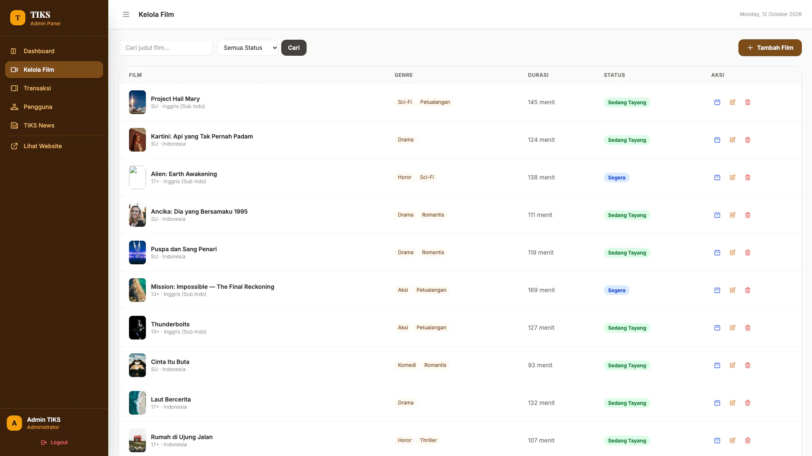This screenshot has height=456, width=812.
Task: Delete Alien: Earth Awakening film
Action: click(748, 177)
